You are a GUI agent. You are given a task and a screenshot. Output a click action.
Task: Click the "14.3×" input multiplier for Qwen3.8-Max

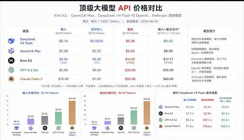point(190,107)
